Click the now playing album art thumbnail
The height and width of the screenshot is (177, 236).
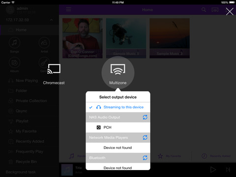(67, 170)
